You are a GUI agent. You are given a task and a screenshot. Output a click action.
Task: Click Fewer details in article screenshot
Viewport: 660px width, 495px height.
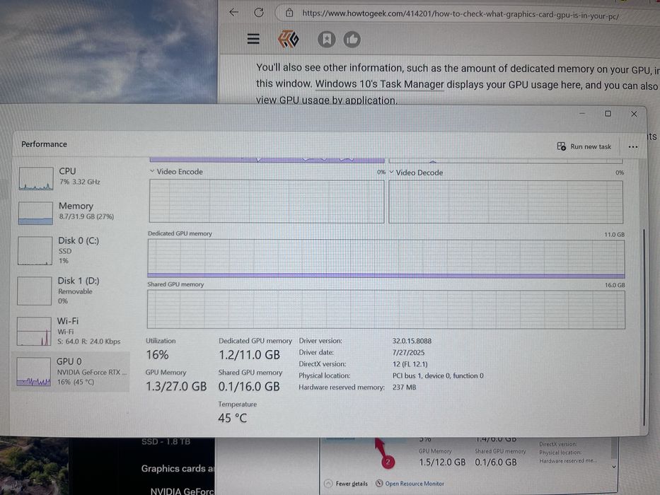coord(347,484)
